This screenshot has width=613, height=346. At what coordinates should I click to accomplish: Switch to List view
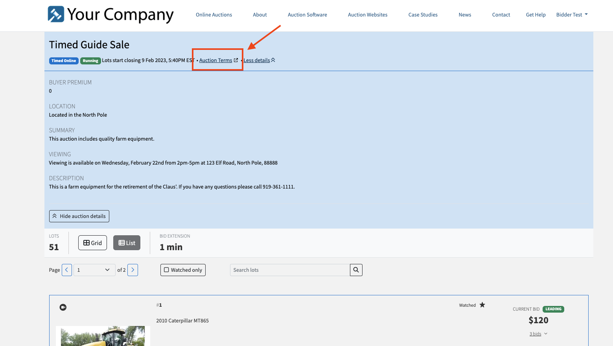click(x=127, y=243)
